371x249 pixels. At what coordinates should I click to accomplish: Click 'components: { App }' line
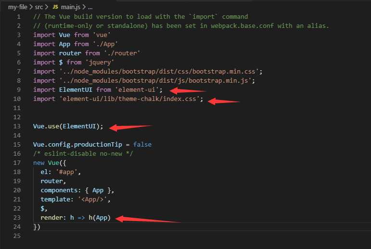(x=77, y=190)
